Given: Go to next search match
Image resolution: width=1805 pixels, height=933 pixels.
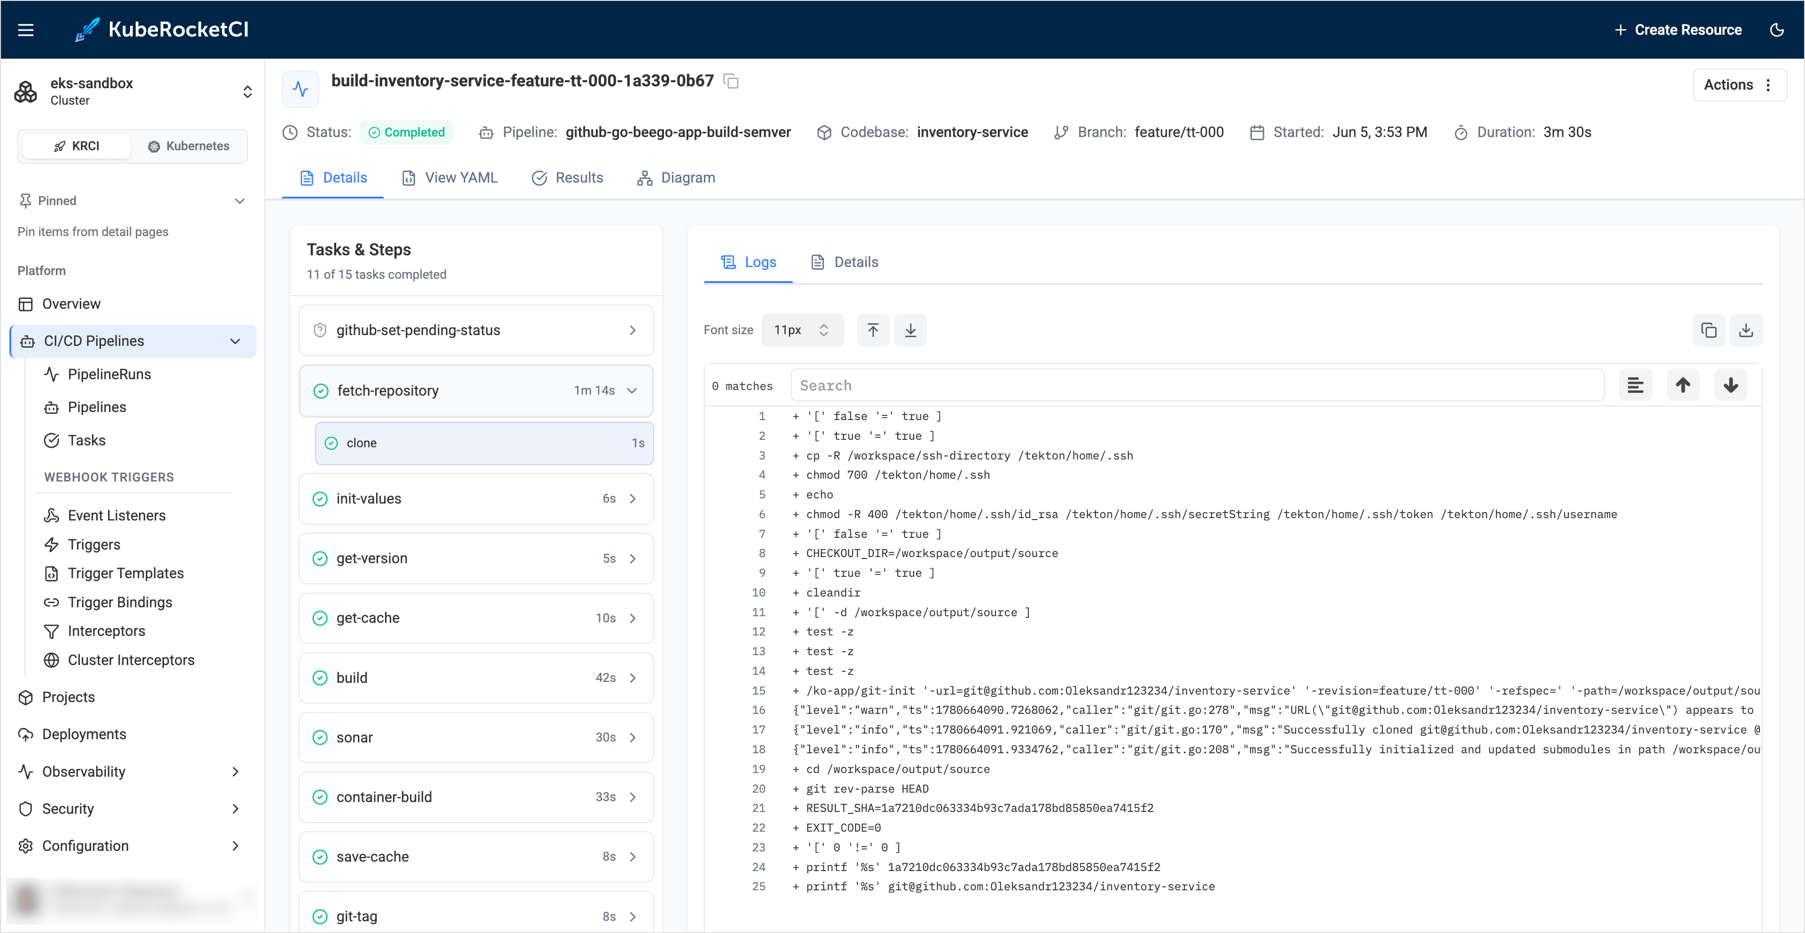Looking at the screenshot, I should pyautogui.click(x=1730, y=385).
